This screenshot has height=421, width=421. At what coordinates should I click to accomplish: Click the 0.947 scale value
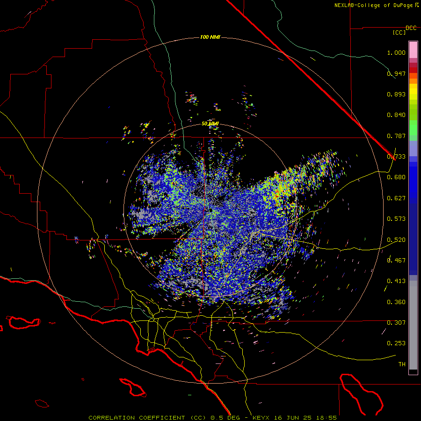396,73
